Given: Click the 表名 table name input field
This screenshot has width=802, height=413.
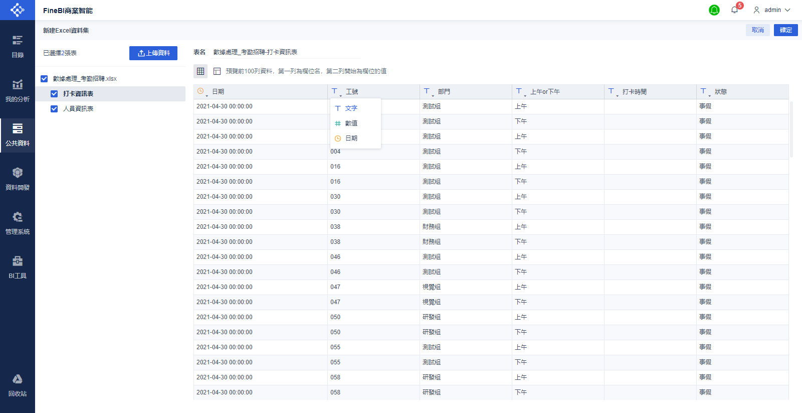Looking at the screenshot, I should click(x=301, y=52).
